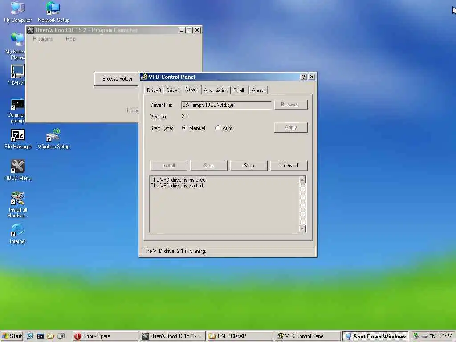Select the Driver tab

coord(191,90)
